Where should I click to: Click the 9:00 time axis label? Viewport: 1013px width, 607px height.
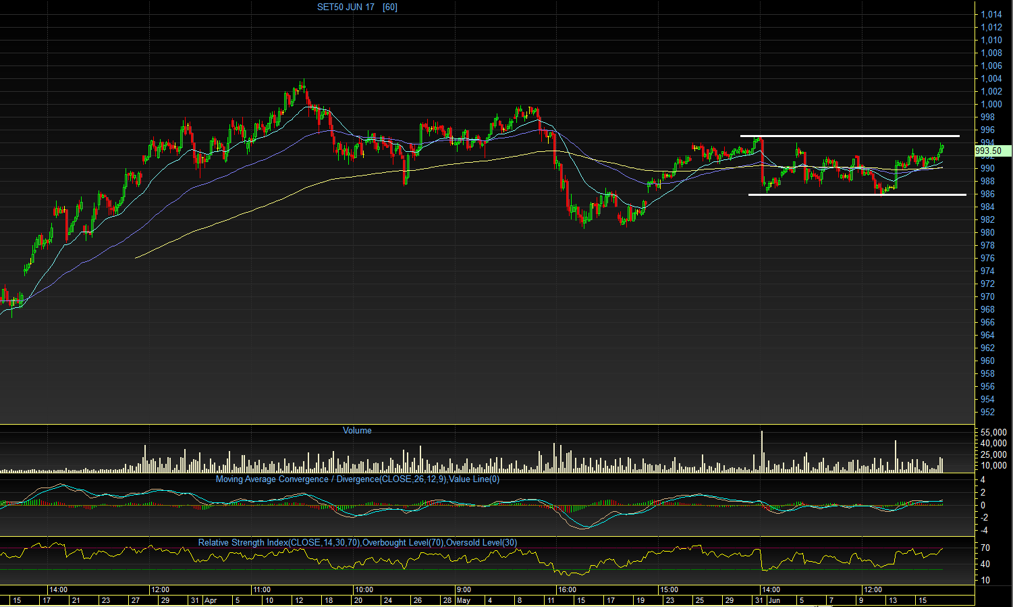[464, 589]
